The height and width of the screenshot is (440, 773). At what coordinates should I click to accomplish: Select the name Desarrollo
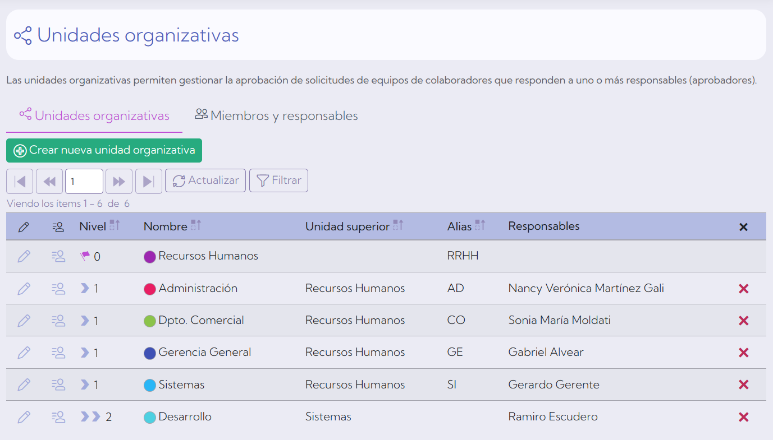click(185, 416)
